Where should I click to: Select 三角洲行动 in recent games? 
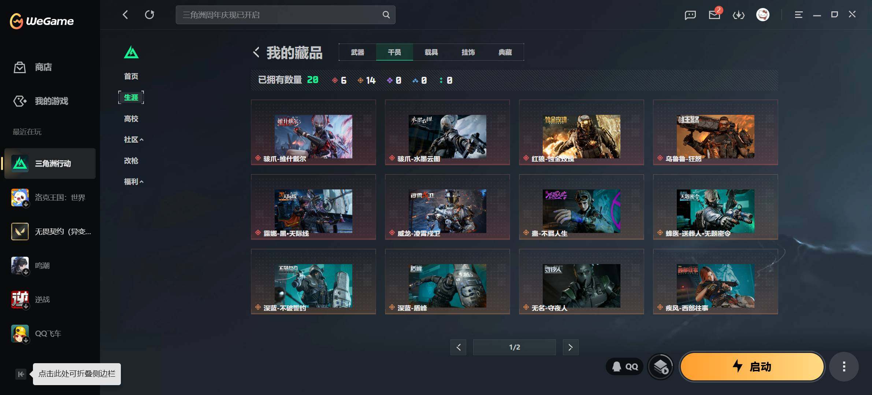(x=50, y=163)
